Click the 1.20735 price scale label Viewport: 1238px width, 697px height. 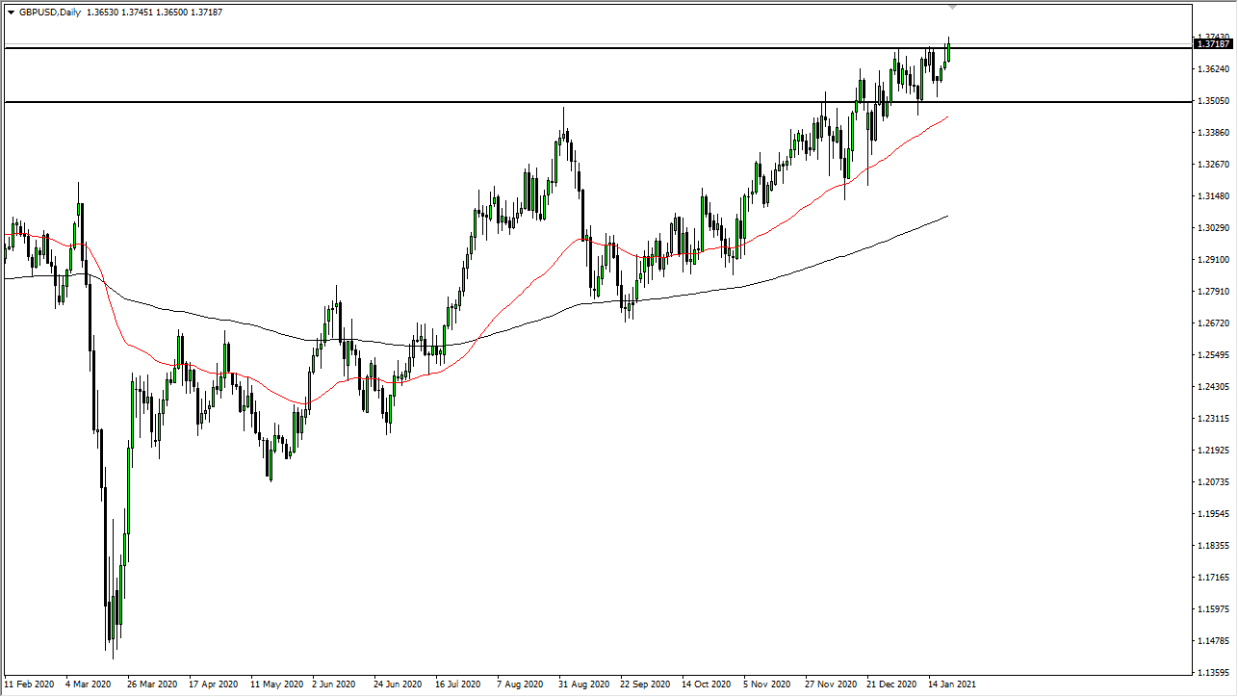coord(1213,482)
